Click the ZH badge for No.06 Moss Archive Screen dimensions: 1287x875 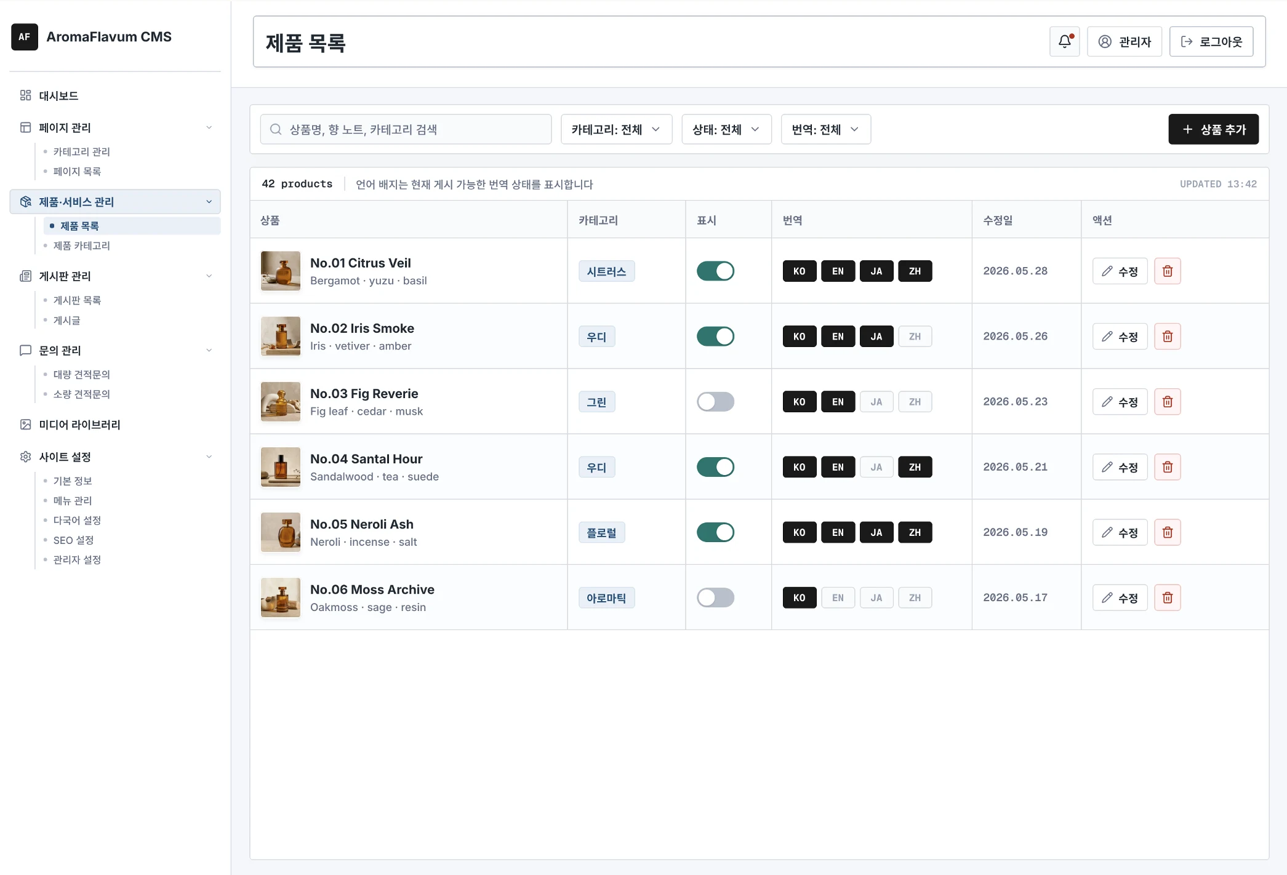click(x=915, y=597)
